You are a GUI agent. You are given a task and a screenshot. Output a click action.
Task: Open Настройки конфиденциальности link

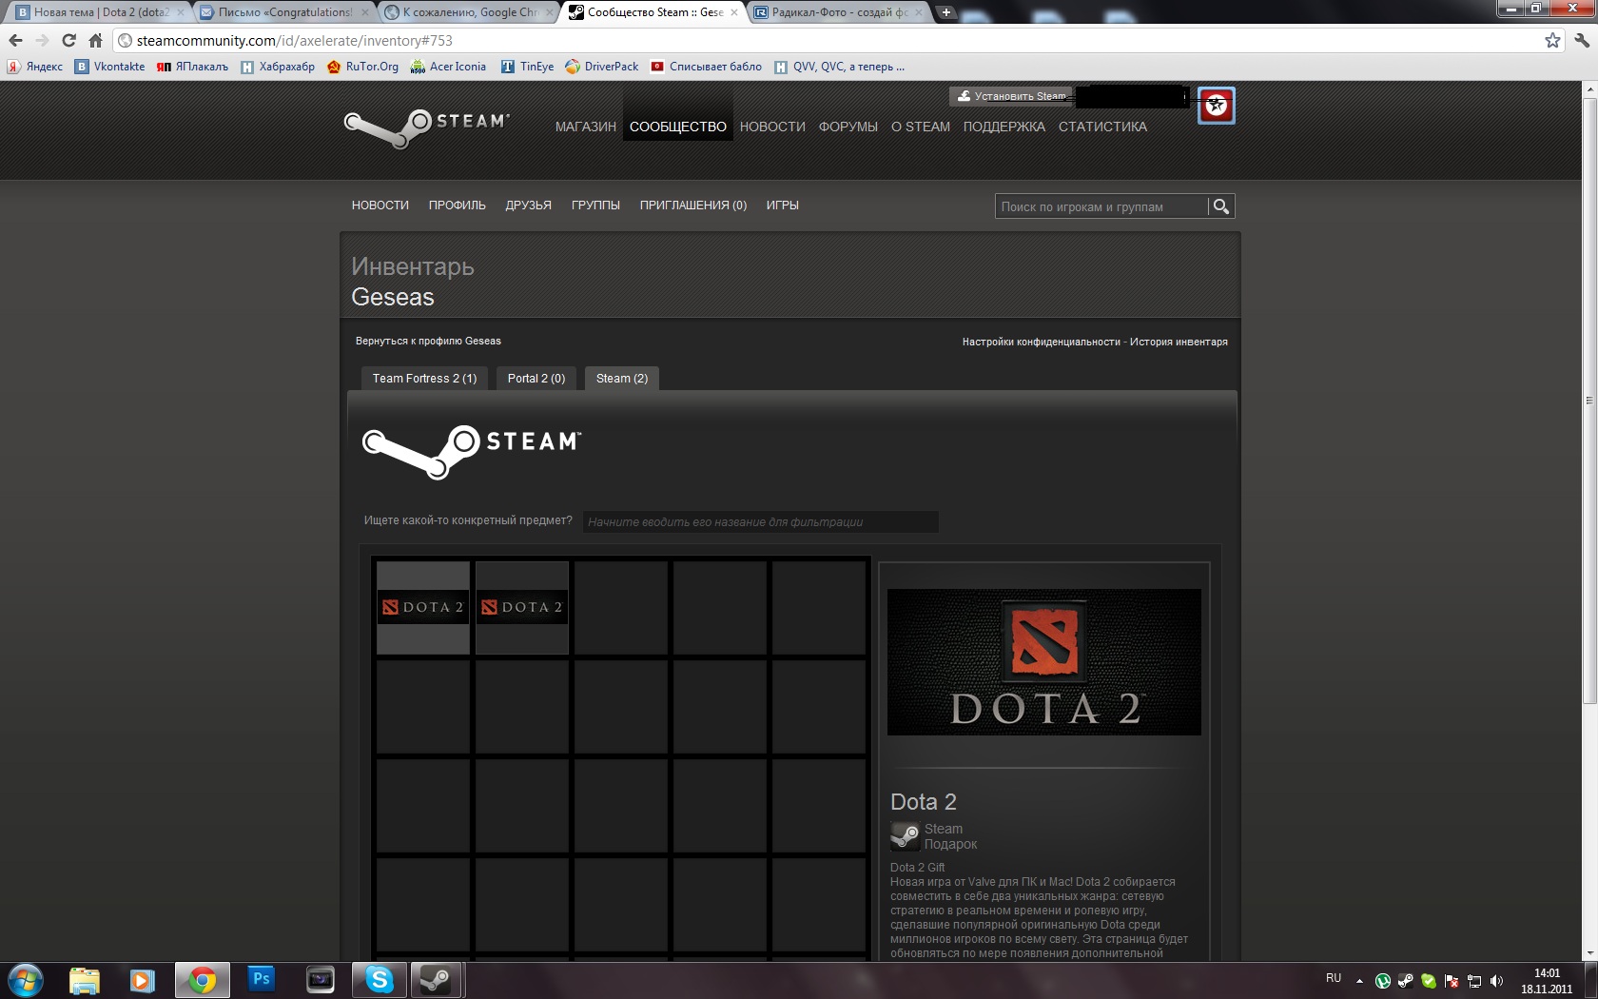pos(1042,342)
